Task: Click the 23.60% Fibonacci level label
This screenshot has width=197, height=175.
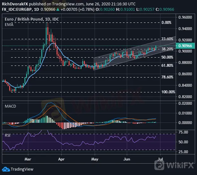Action: (167, 39)
